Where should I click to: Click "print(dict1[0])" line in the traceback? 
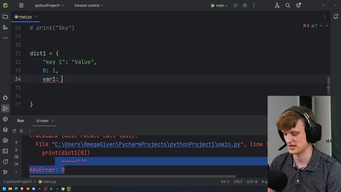tap(66, 153)
